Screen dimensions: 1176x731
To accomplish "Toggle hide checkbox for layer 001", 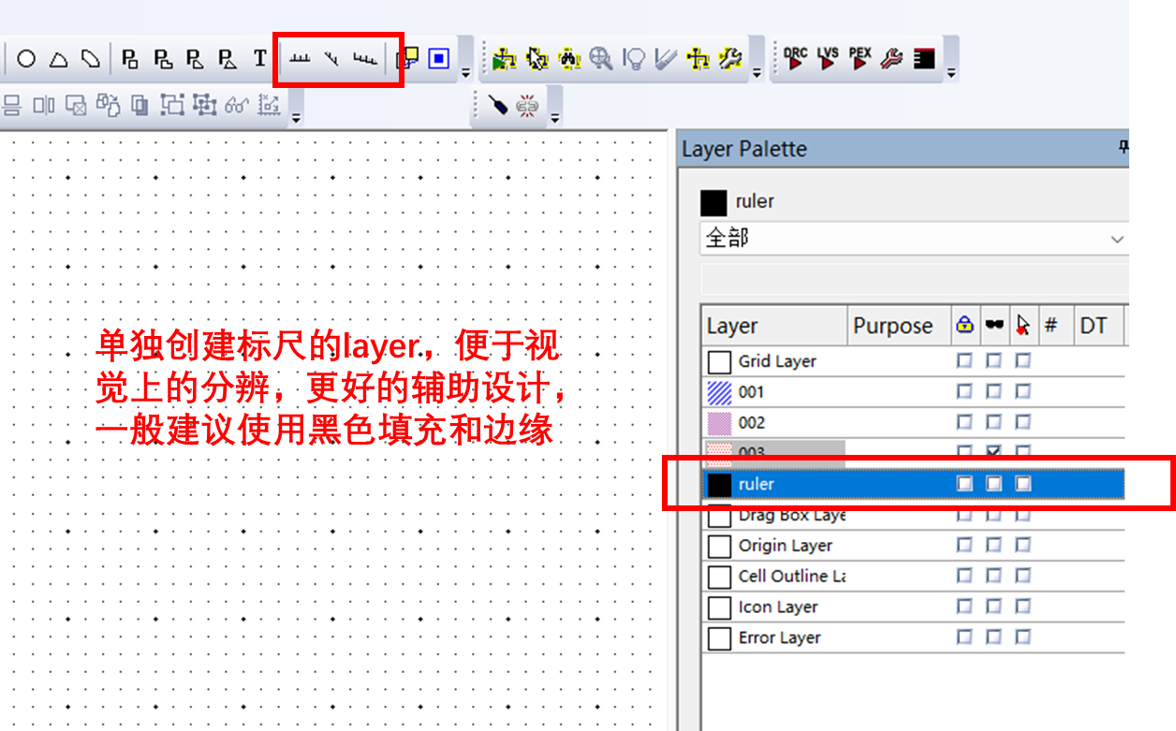I will [x=993, y=391].
